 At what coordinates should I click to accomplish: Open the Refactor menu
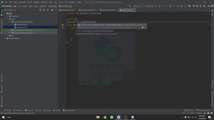click(44, 2)
